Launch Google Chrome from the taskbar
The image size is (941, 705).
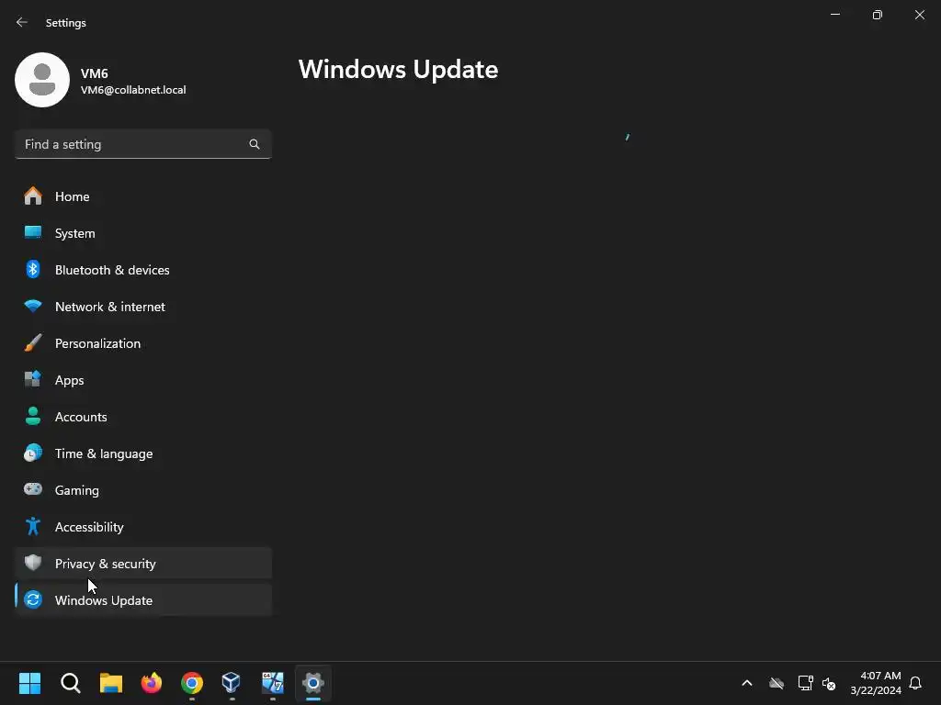(192, 683)
